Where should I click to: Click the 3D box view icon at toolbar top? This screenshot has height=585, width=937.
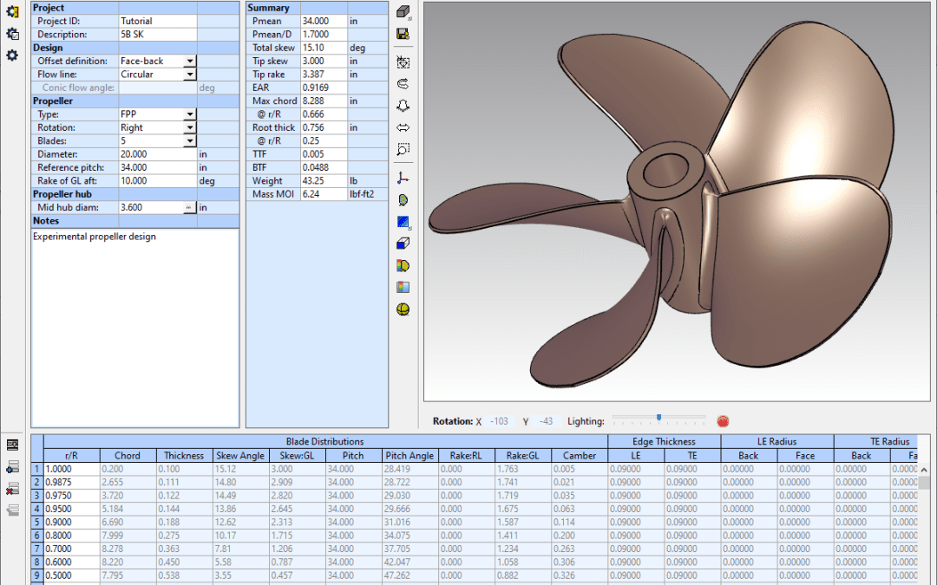[403, 12]
